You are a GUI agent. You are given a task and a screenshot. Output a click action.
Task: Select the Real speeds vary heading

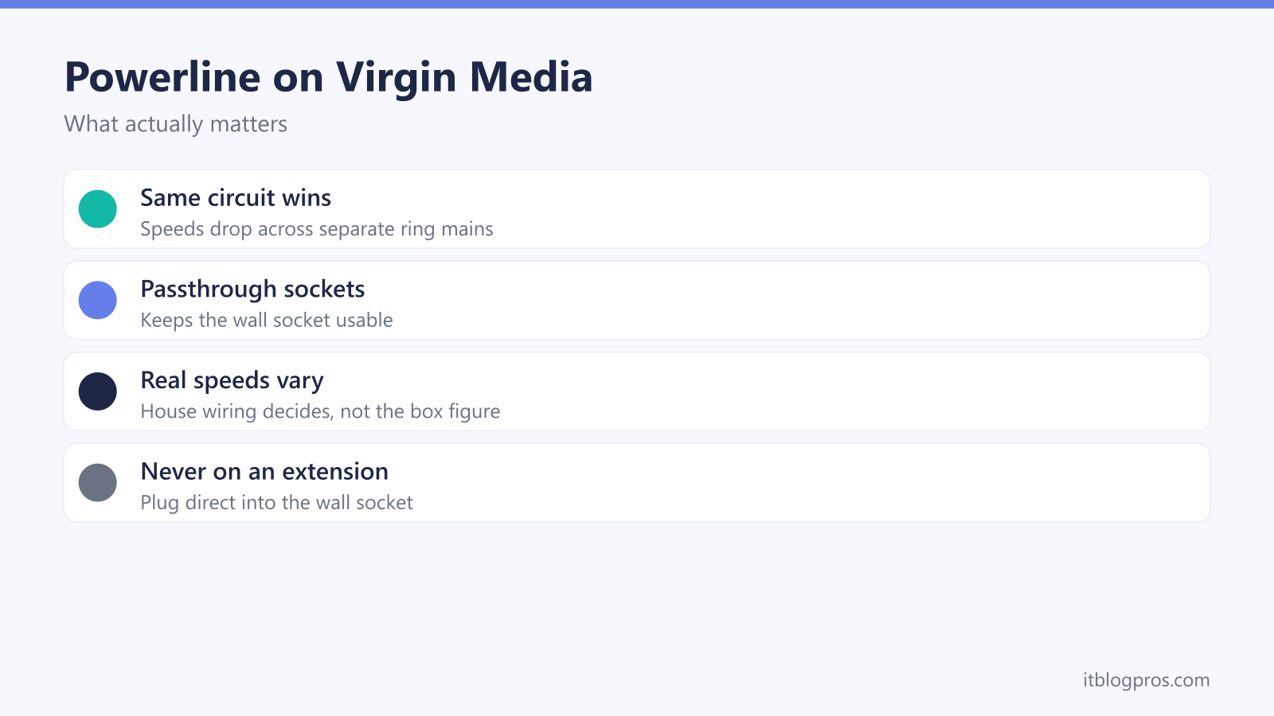(232, 380)
